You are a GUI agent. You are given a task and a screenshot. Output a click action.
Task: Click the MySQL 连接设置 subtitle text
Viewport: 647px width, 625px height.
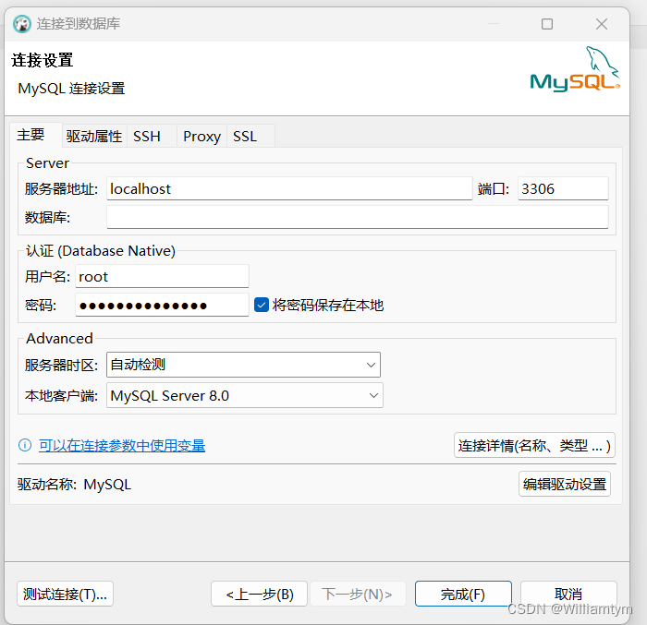click(71, 89)
